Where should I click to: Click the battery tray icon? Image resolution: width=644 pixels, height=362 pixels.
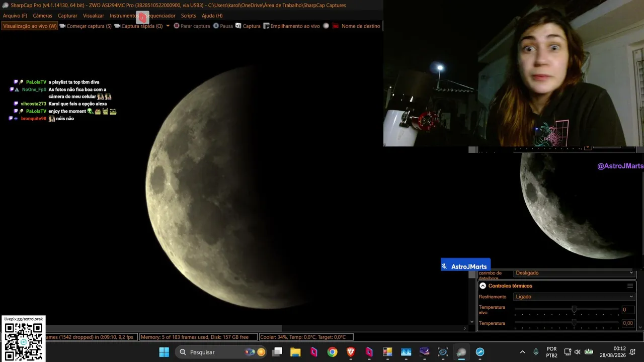[588, 352]
